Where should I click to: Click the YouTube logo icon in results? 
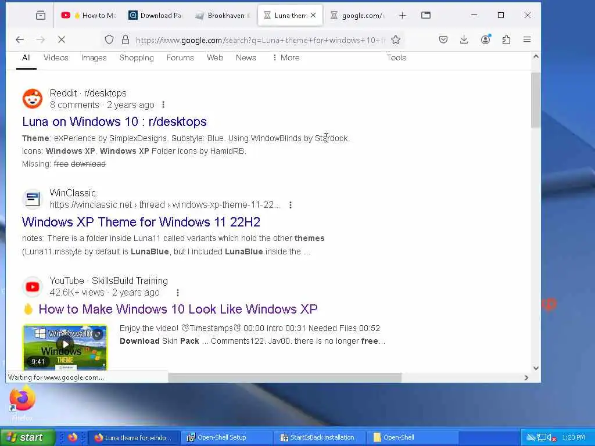pyautogui.click(x=33, y=287)
